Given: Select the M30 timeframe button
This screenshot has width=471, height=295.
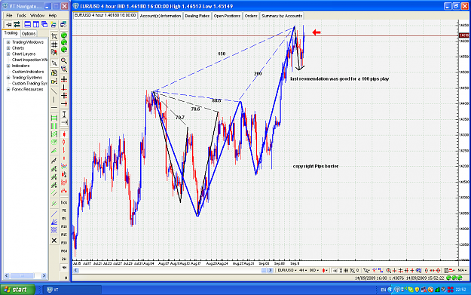Looking at the screenshot, I should coord(64,243).
